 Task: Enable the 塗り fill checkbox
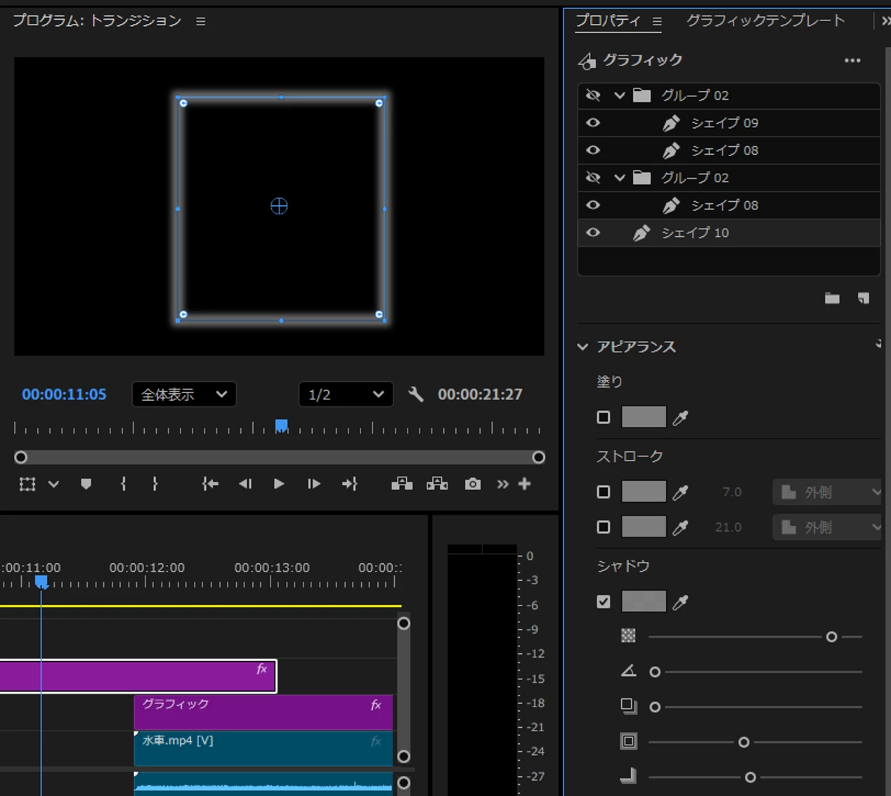pos(604,417)
